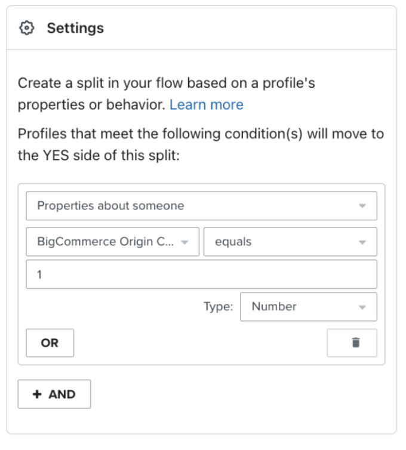Click the plus icon on AND button
Viewport: 406px width, 450px height.
(x=37, y=394)
